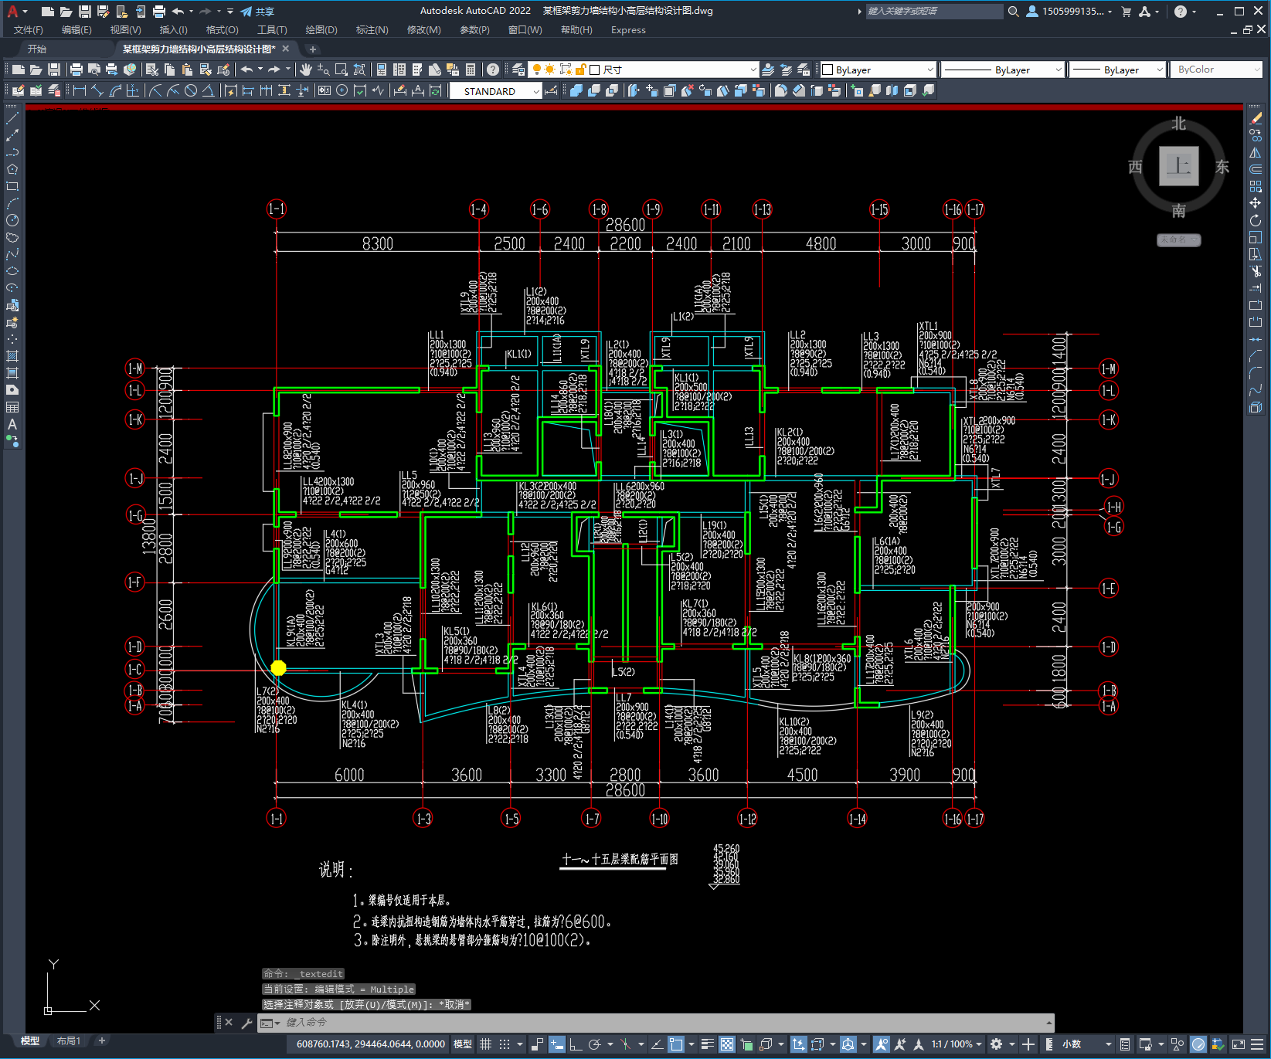The image size is (1271, 1059).
Task: Open the 修改(M) menu
Action: pyautogui.click(x=423, y=29)
